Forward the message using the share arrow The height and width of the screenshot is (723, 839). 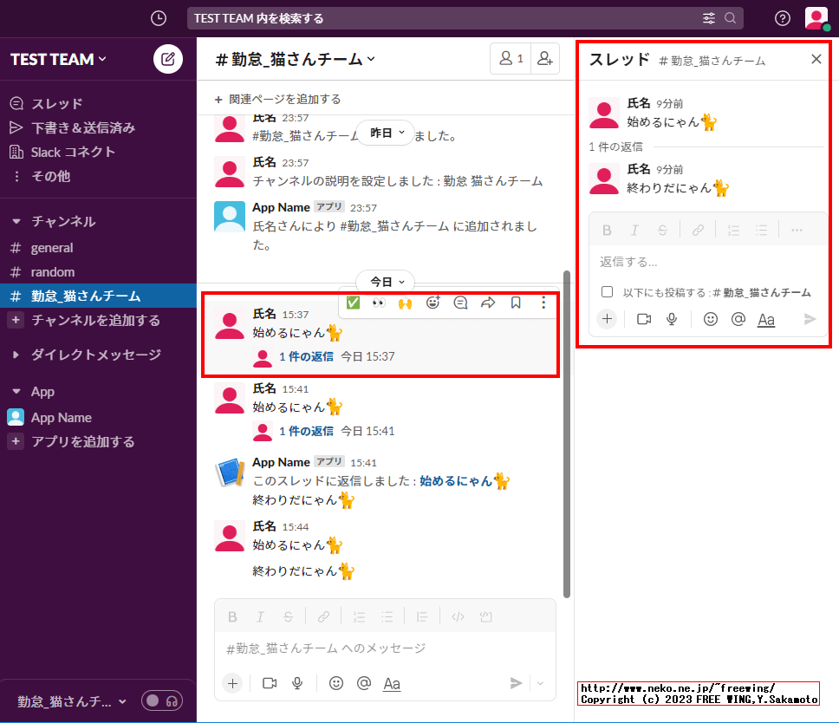point(488,303)
